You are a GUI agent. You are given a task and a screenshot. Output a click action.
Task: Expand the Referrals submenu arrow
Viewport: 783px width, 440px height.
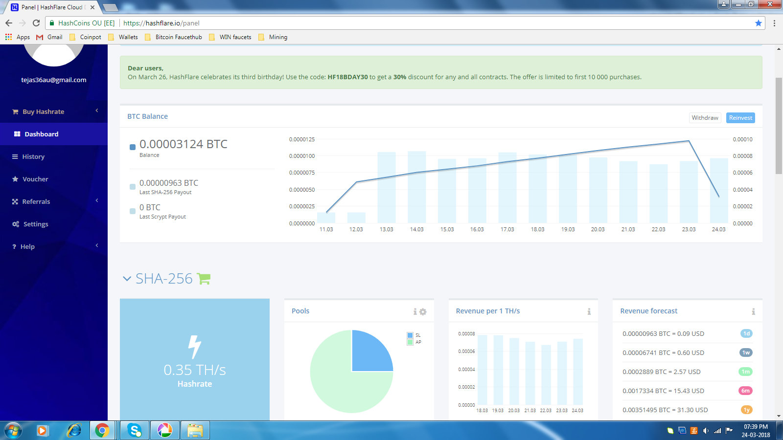click(x=97, y=200)
